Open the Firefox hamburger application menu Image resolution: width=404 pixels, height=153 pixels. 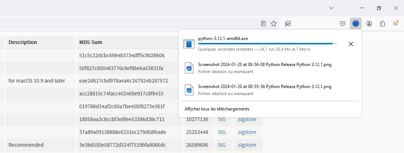coord(396,23)
